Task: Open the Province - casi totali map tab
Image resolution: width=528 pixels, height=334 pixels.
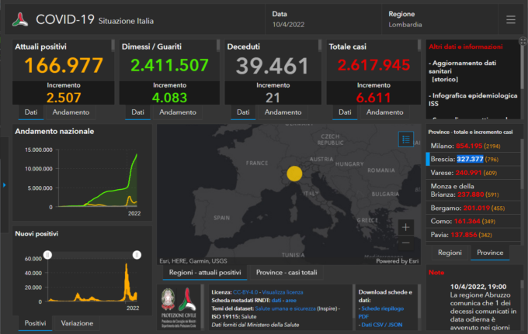Action: [287, 273]
